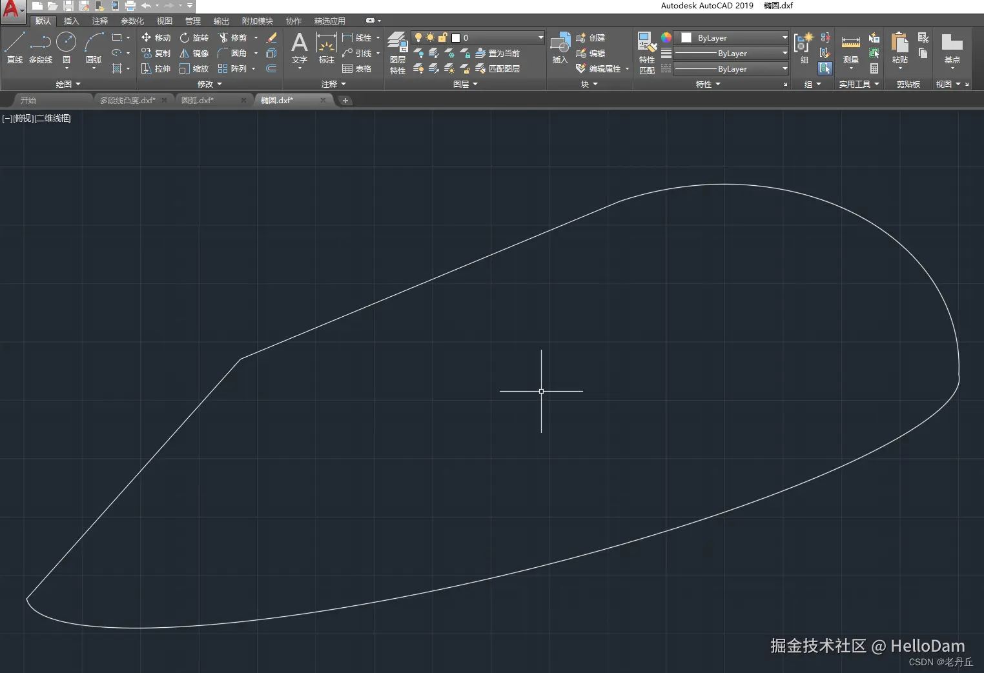Click the Move (移动) button
This screenshot has width=984, height=673.
pyautogui.click(x=156, y=37)
